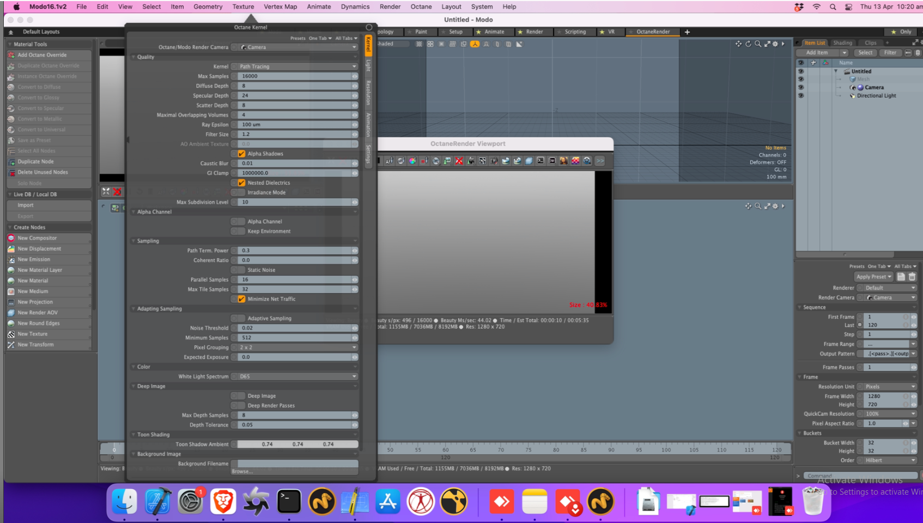The height and width of the screenshot is (523, 923).
Task: Click Delete Unused Nodes tool
Action: coord(48,172)
